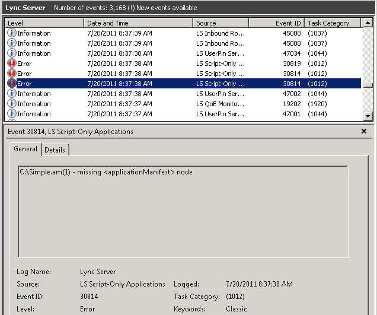Click the information icon for event 47034
The height and width of the screenshot is (315, 377).
click(12, 53)
